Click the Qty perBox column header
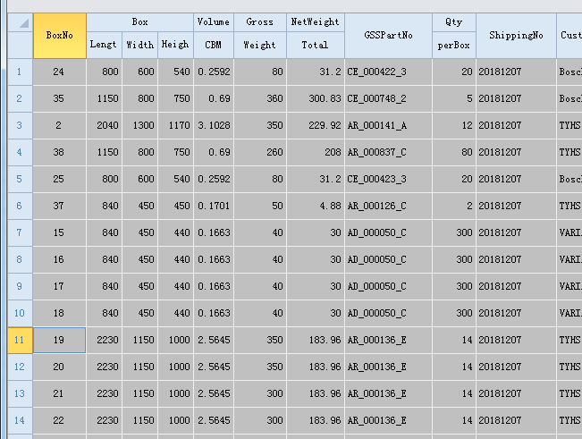 click(454, 36)
